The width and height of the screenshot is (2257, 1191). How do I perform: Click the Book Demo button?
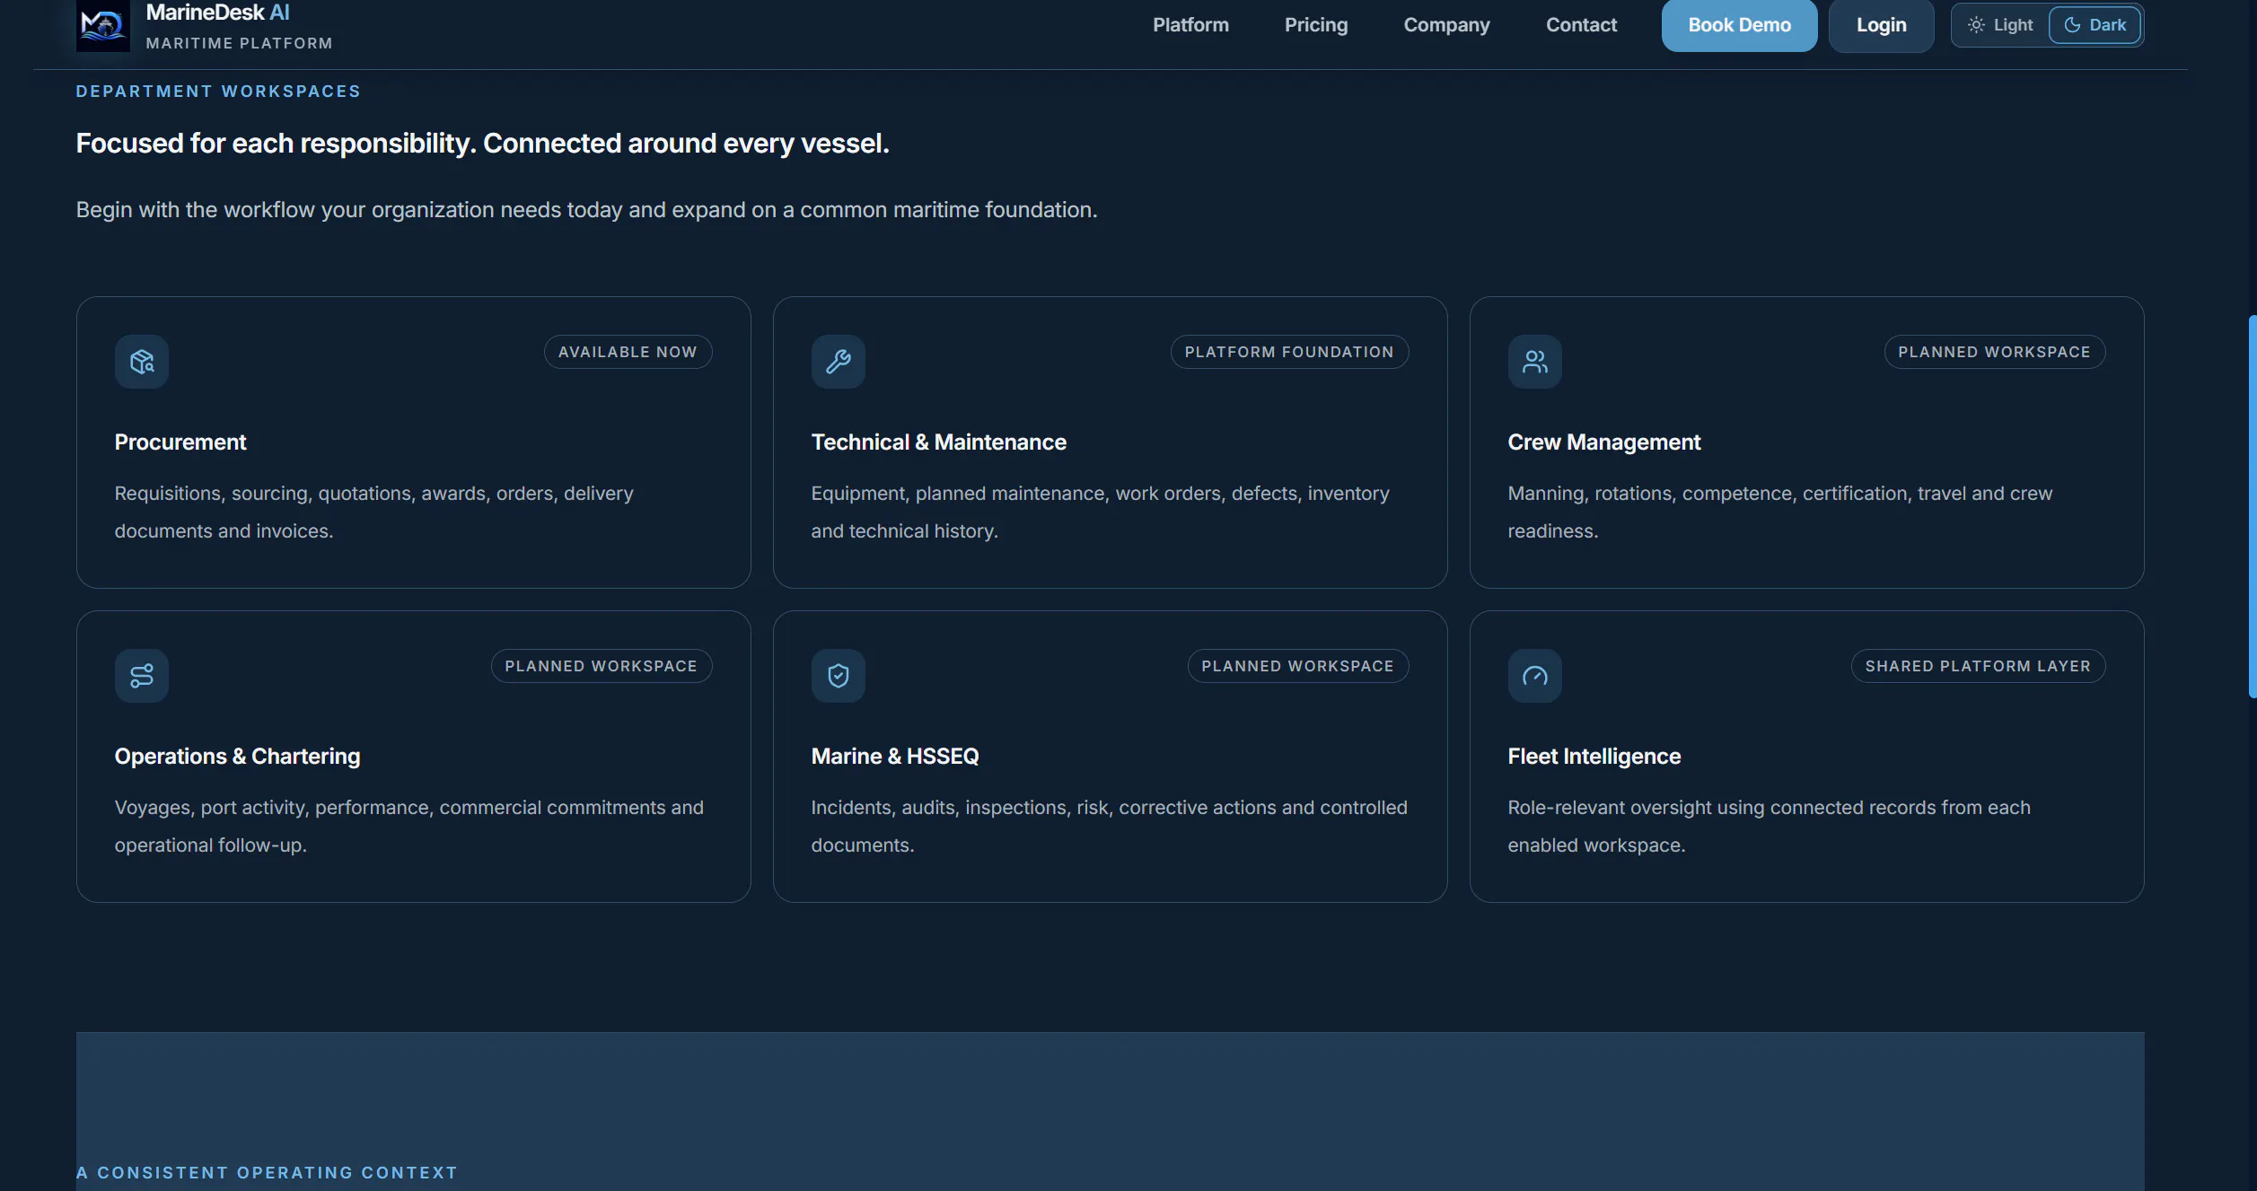pos(1739,25)
